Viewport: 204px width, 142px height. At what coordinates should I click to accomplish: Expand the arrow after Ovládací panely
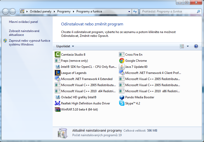point(54,11)
